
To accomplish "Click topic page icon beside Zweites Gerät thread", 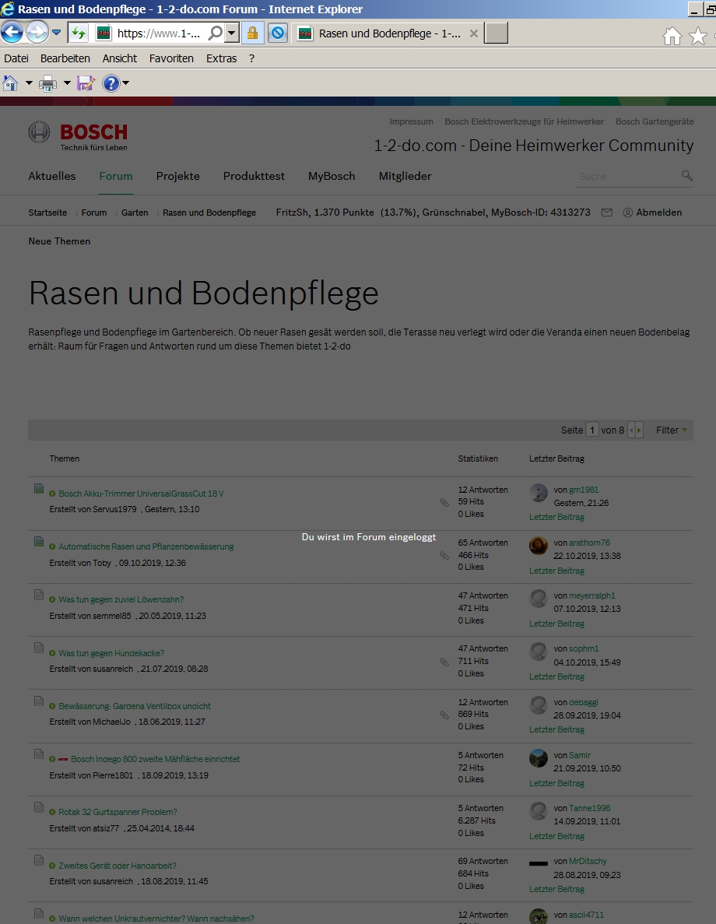I will tap(39, 859).
